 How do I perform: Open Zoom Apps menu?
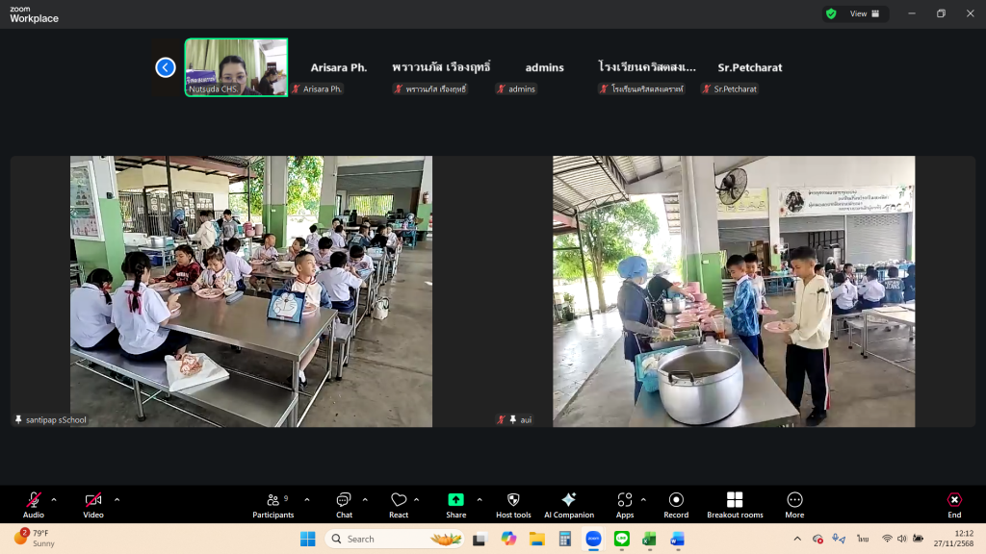625,504
